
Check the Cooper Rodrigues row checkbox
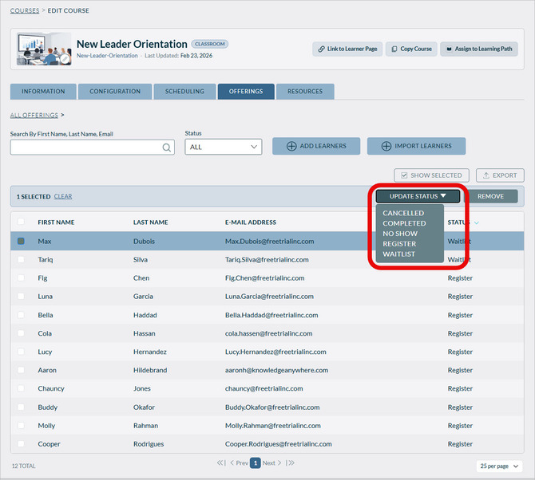21,444
